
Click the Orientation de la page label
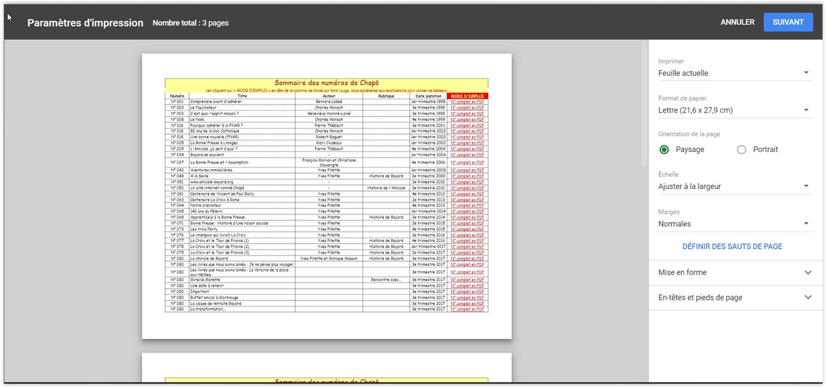(x=689, y=134)
